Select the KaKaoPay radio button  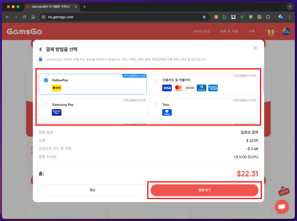[x=46, y=80]
